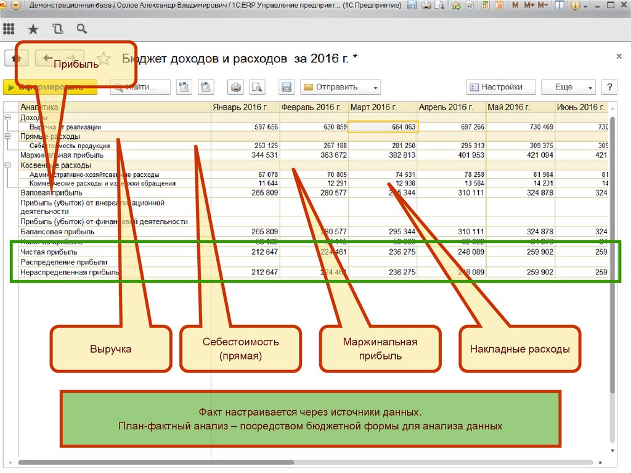The width and height of the screenshot is (631, 473).
Task: Click the Найти search button
Action: [x=140, y=87]
